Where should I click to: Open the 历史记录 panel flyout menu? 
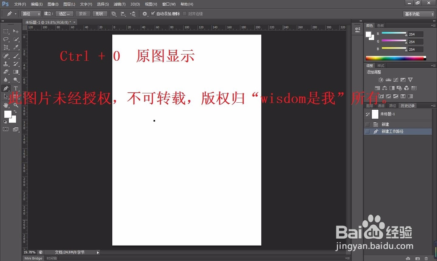pyautogui.click(x=433, y=105)
